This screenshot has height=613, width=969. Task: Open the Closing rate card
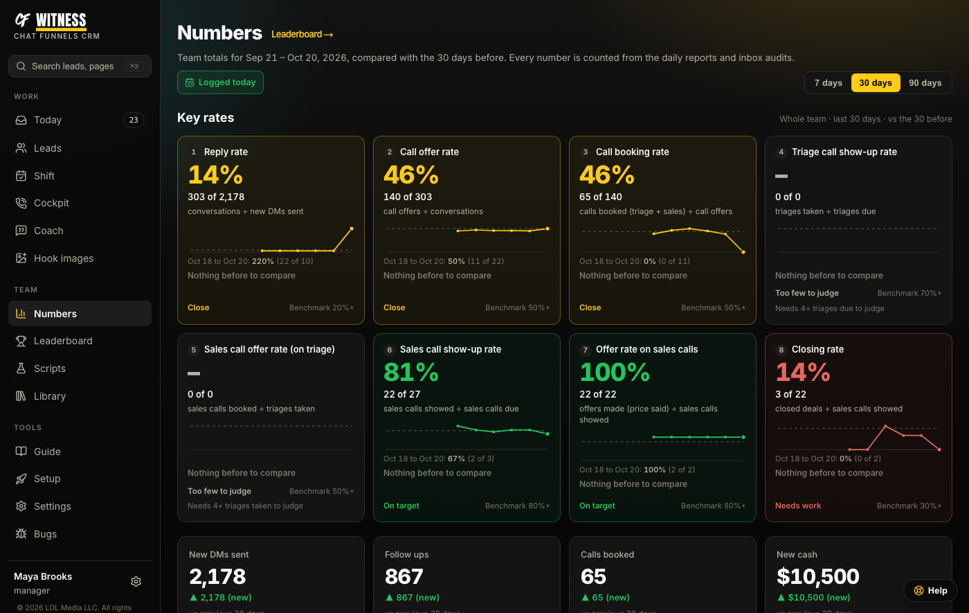tap(858, 428)
